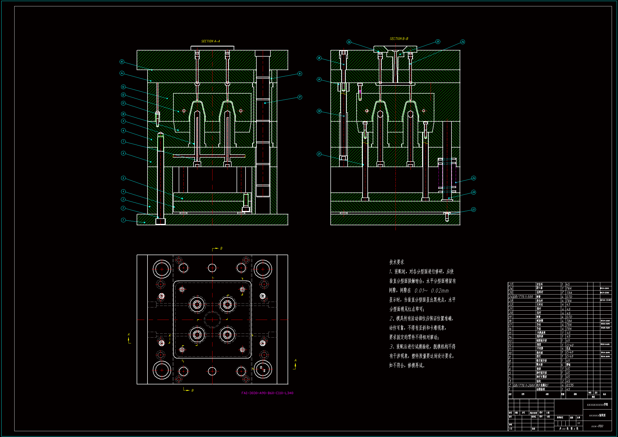This screenshot has width=618, height=437.
Task: Click part balloon number 5
Action: 123,178
